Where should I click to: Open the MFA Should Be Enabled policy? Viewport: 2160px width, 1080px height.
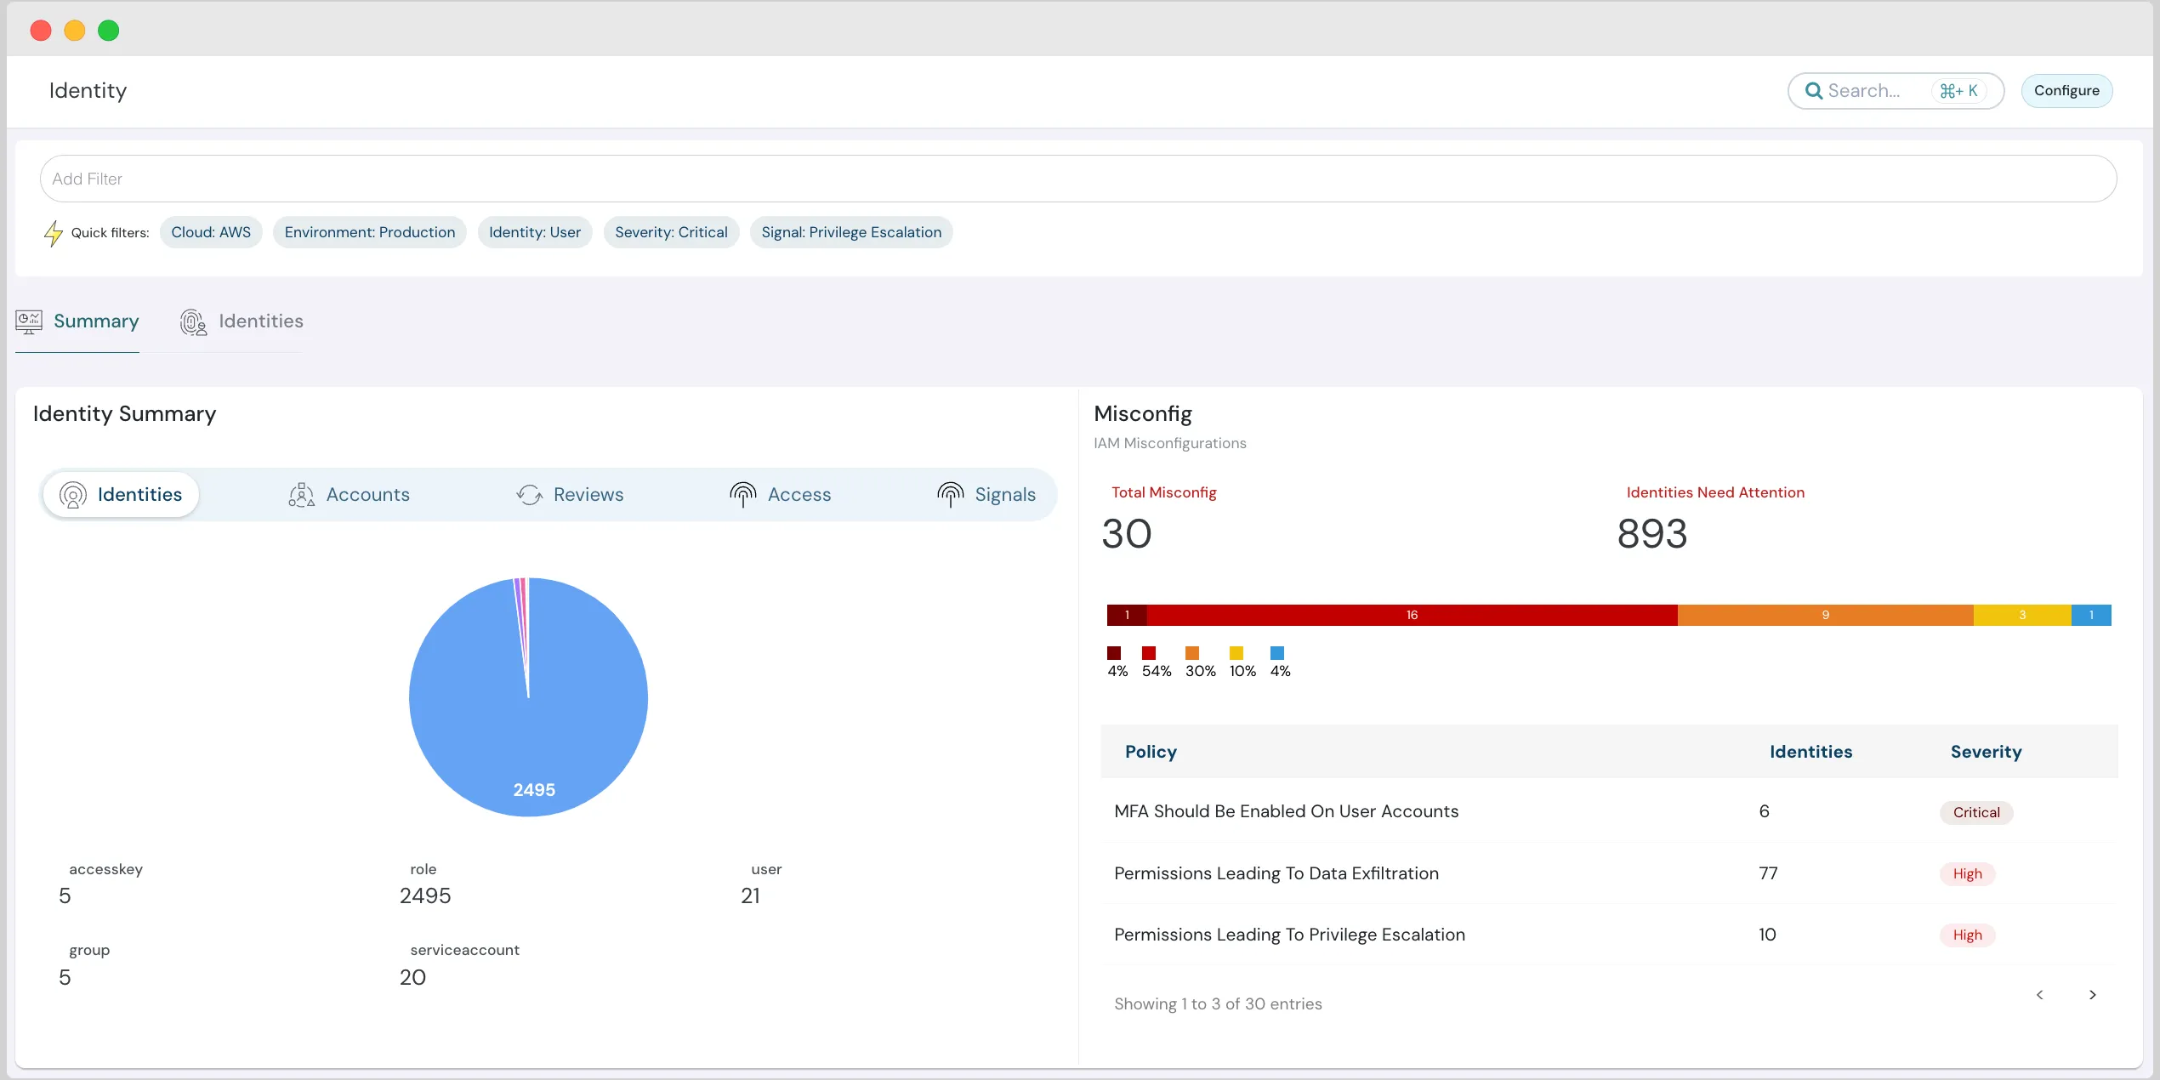[x=1286, y=810]
